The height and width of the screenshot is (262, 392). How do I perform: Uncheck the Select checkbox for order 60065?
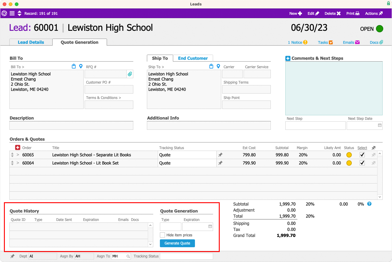click(362, 155)
